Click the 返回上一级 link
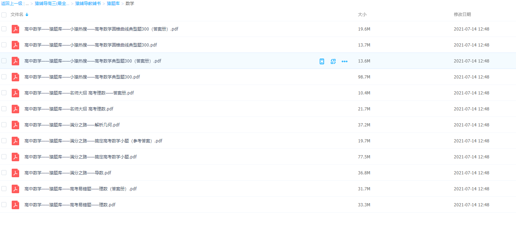 click(11, 4)
